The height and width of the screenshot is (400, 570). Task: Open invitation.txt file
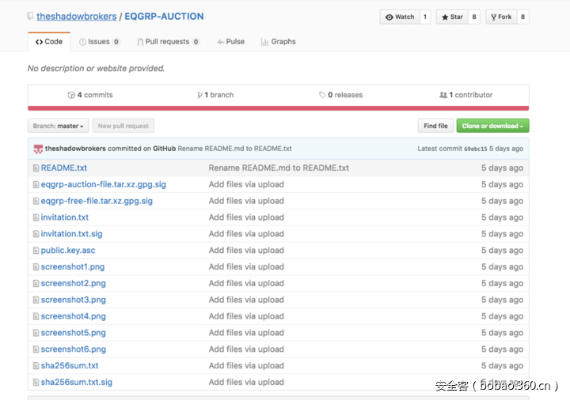(x=65, y=217)
